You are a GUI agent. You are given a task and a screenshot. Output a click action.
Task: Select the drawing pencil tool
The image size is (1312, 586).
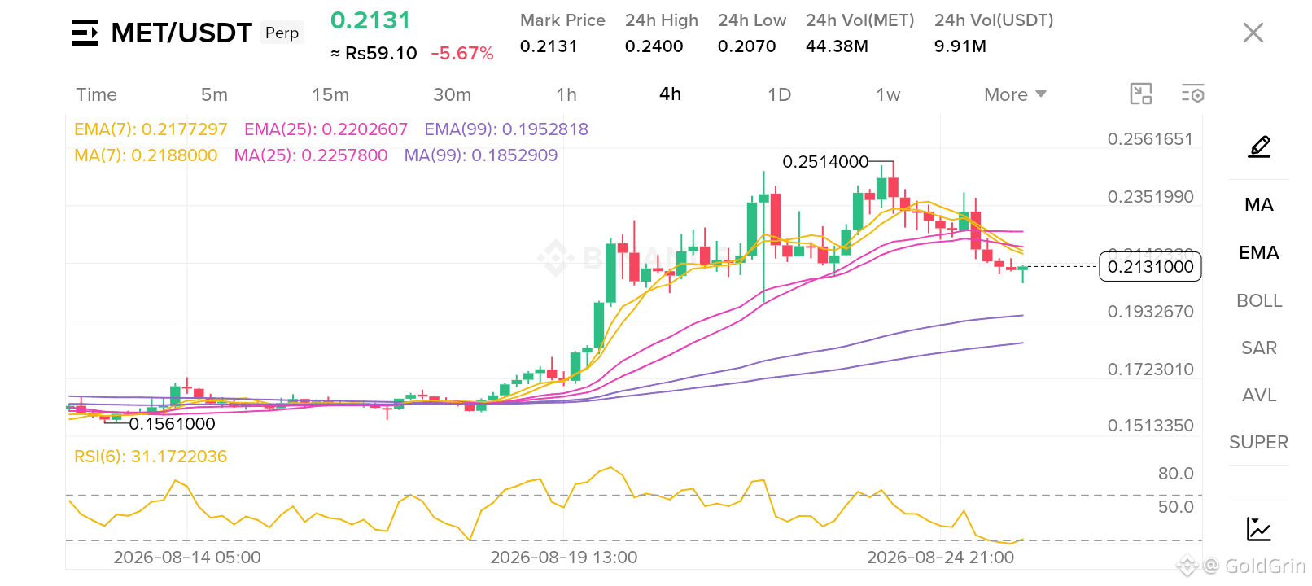coord(1259,147)
